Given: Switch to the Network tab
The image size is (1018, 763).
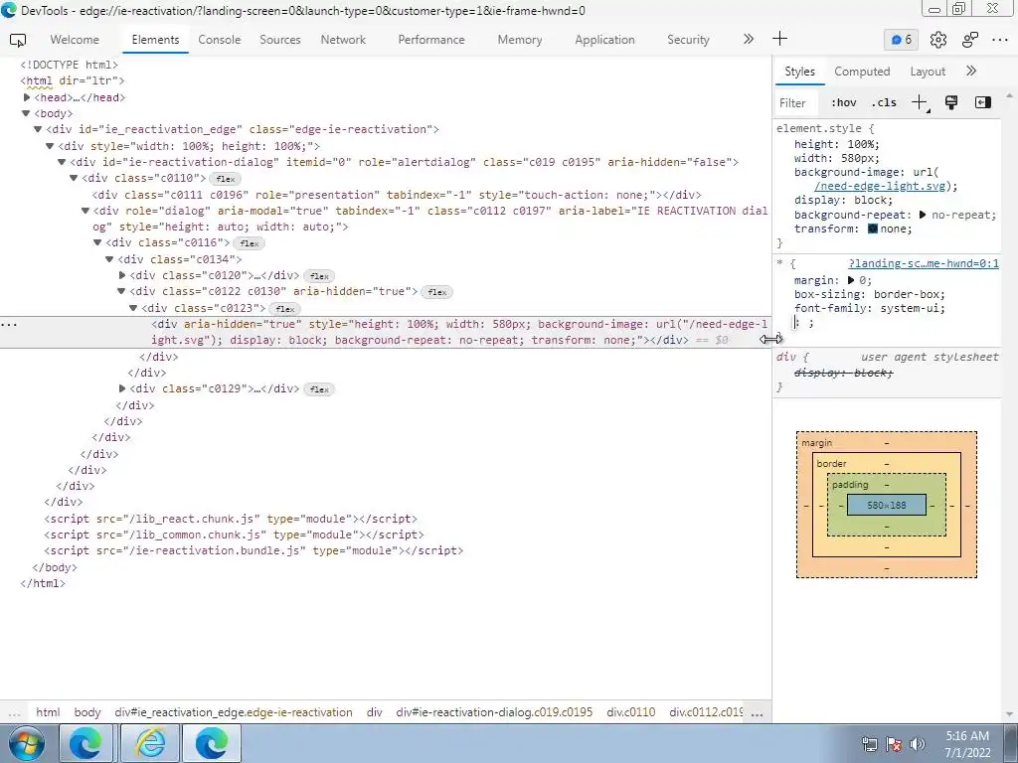Looking at the screenshot, I should tap(343, 40).
